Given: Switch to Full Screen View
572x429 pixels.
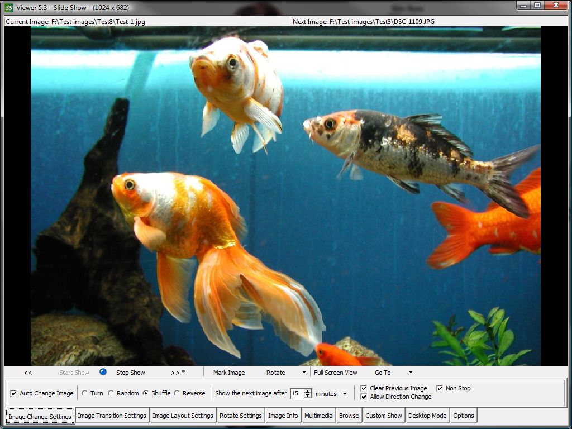Looking at the screenshot, I should tap(335, 373).
